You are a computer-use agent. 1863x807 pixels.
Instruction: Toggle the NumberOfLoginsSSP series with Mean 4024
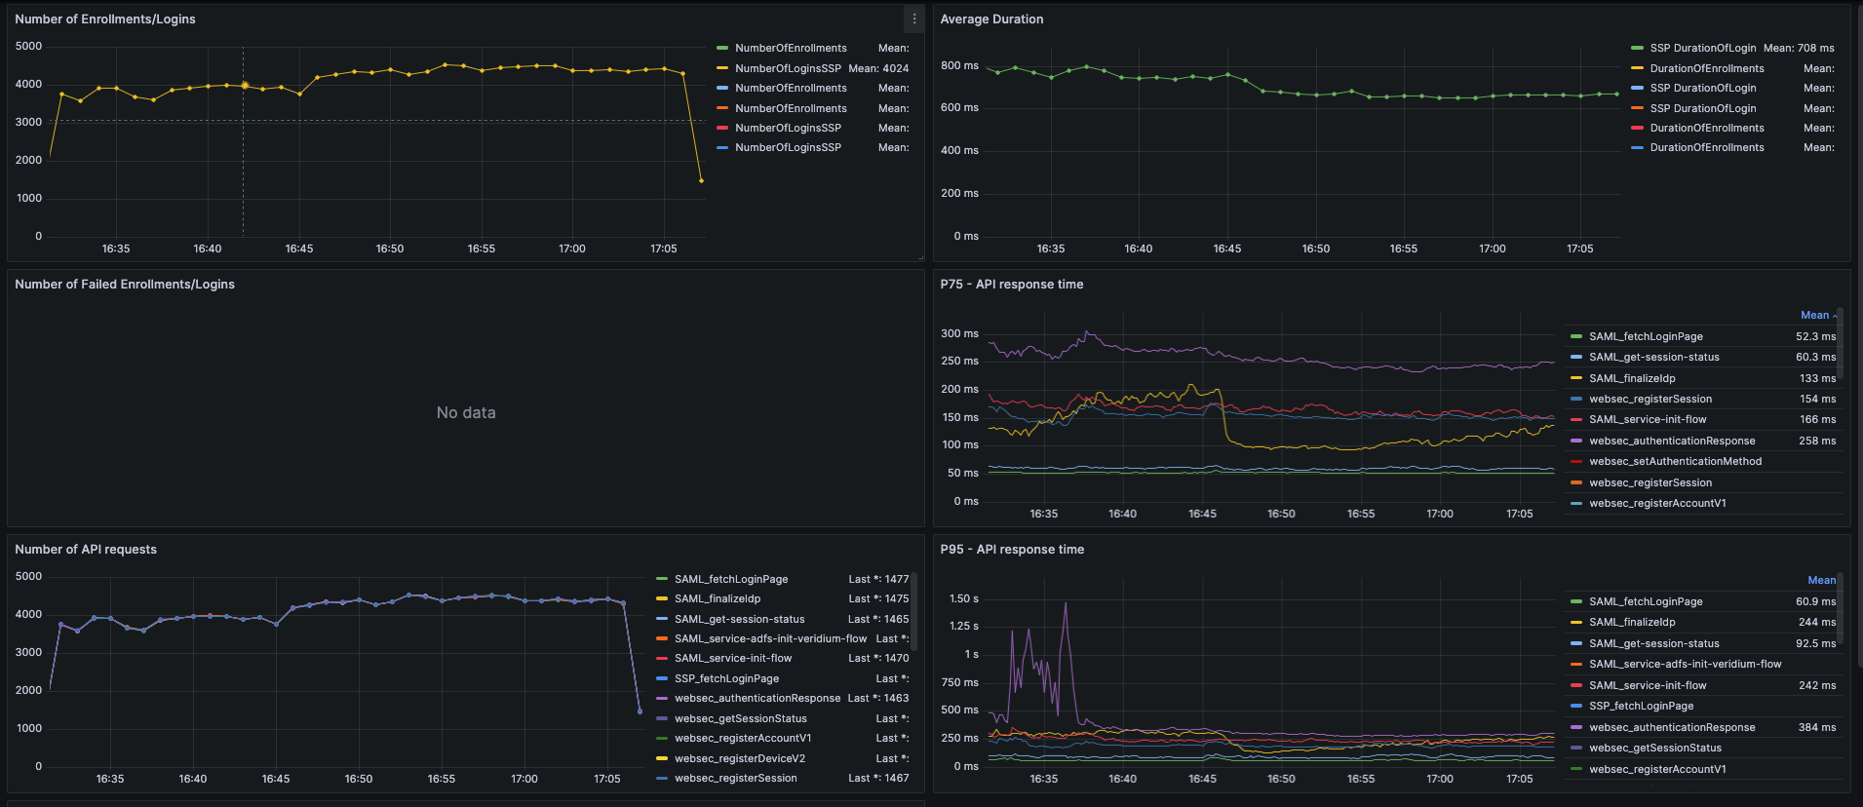tap(788, 68)
